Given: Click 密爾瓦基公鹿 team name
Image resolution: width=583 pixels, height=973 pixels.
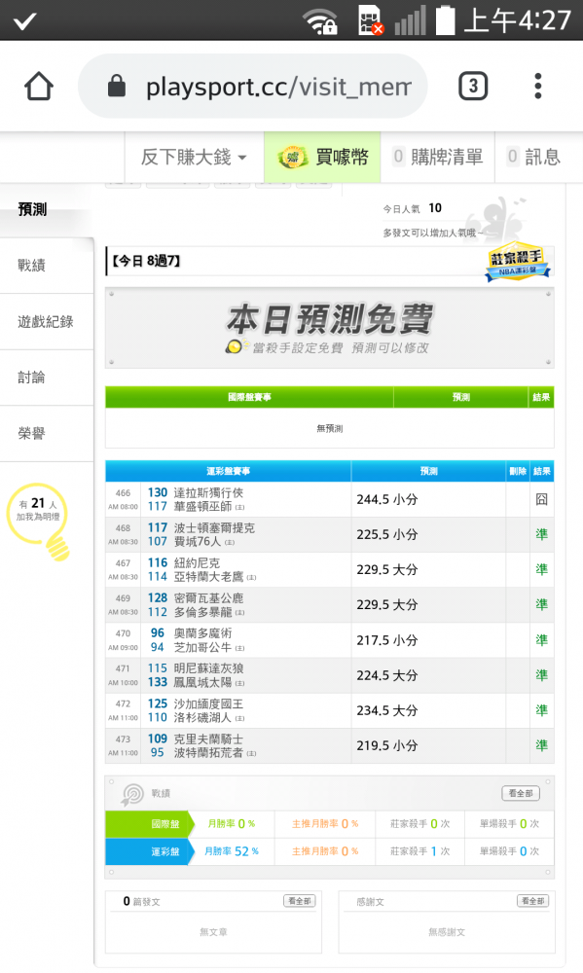Looking at the screenshot, I should (x=208, y=598).
